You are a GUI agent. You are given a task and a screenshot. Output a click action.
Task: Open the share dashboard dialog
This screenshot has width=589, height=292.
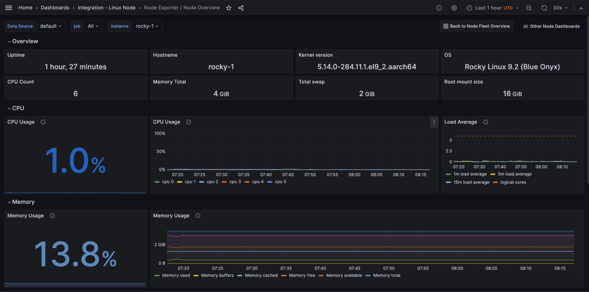pyautogui.click(x=241, y=8)
